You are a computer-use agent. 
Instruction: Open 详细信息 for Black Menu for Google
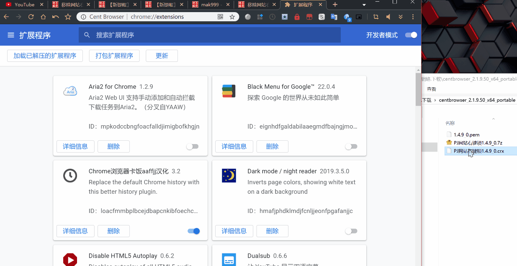click(234, 147)
